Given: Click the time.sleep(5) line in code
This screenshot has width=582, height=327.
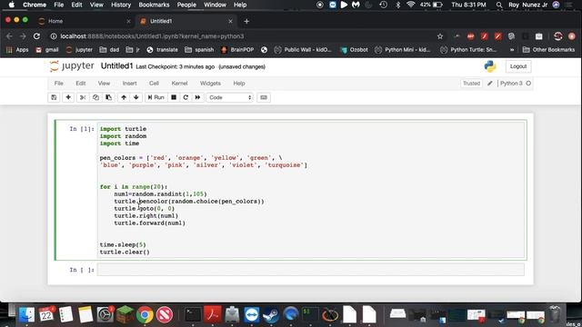Looking at the screenshot, I should click(x=123, y=244).
